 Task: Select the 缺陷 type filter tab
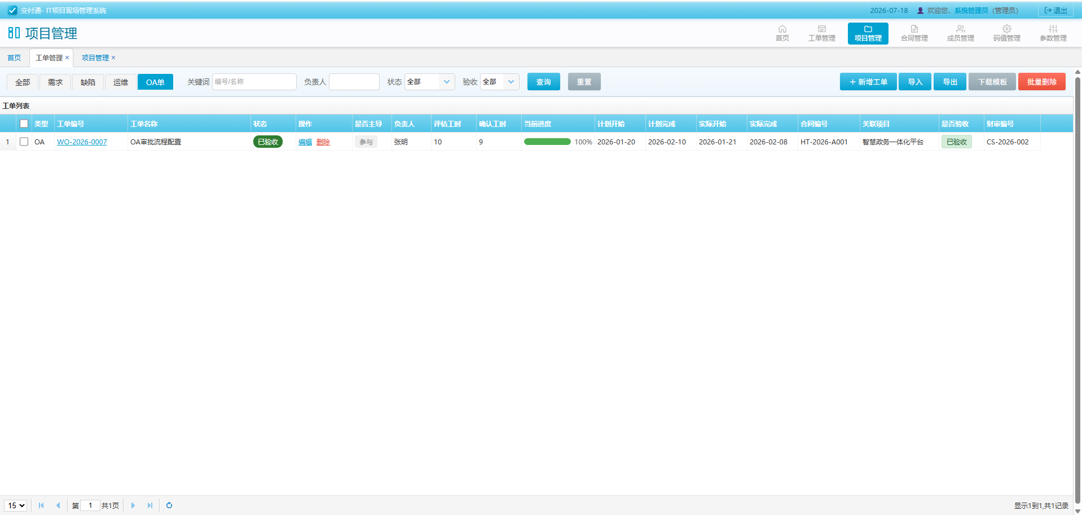tap(88, 82)
